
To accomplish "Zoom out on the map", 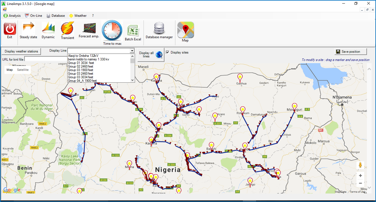I will click(360, 183).
